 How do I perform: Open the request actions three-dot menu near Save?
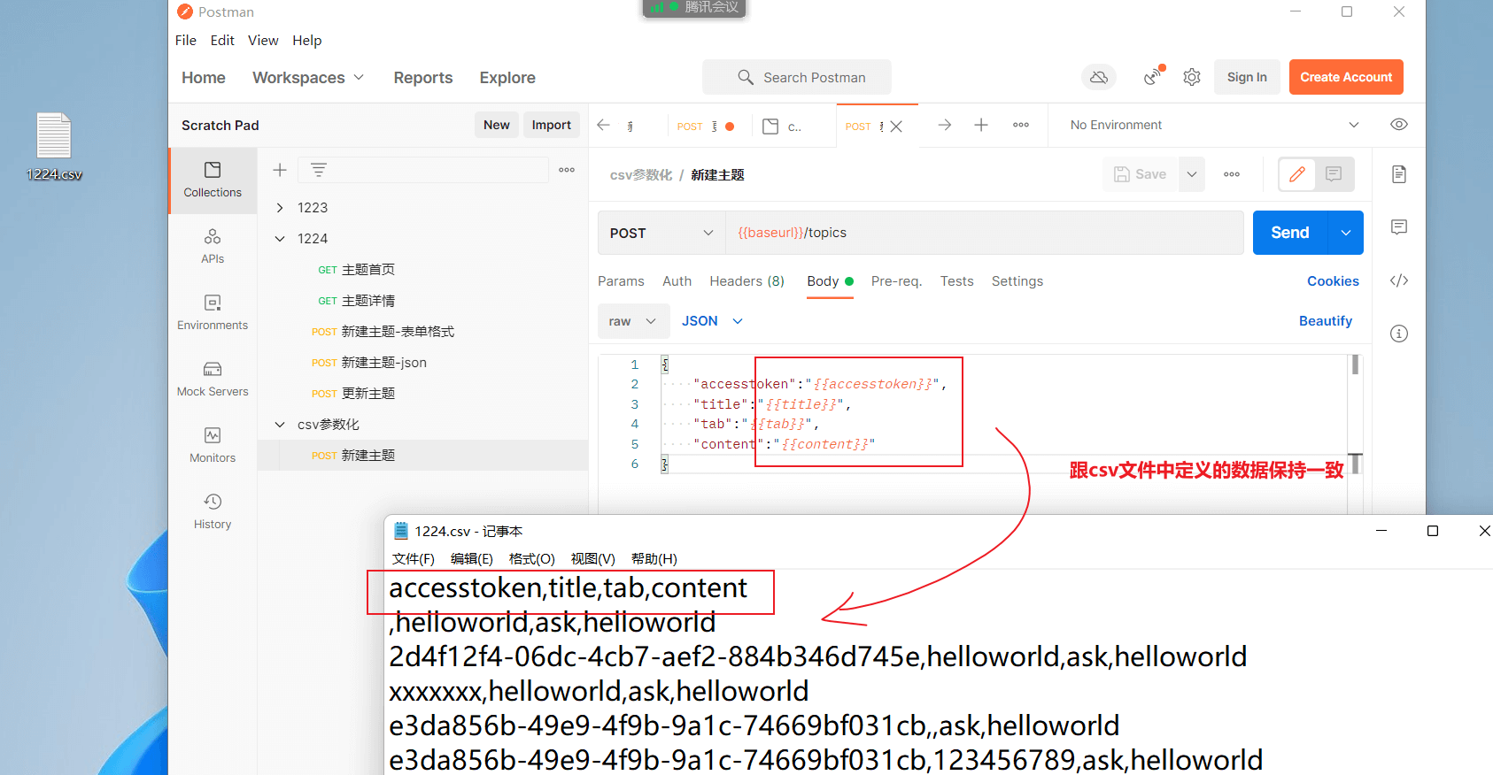click(1232, 174)
